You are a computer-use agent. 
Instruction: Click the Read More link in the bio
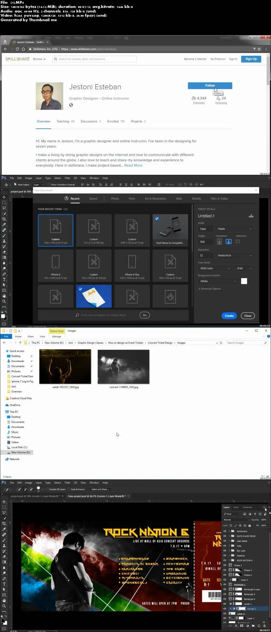133,165
